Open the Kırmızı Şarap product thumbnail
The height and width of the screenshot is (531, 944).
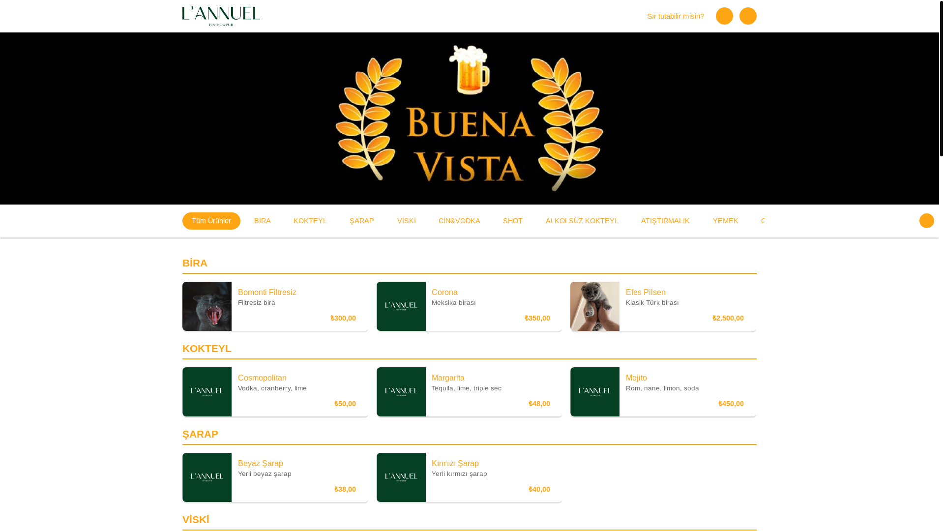(x=401, y=477)
